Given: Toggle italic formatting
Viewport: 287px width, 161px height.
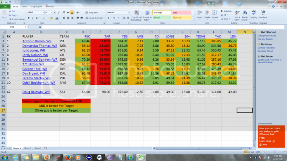Looking at the screenshot, I should (x=33, y=18).
